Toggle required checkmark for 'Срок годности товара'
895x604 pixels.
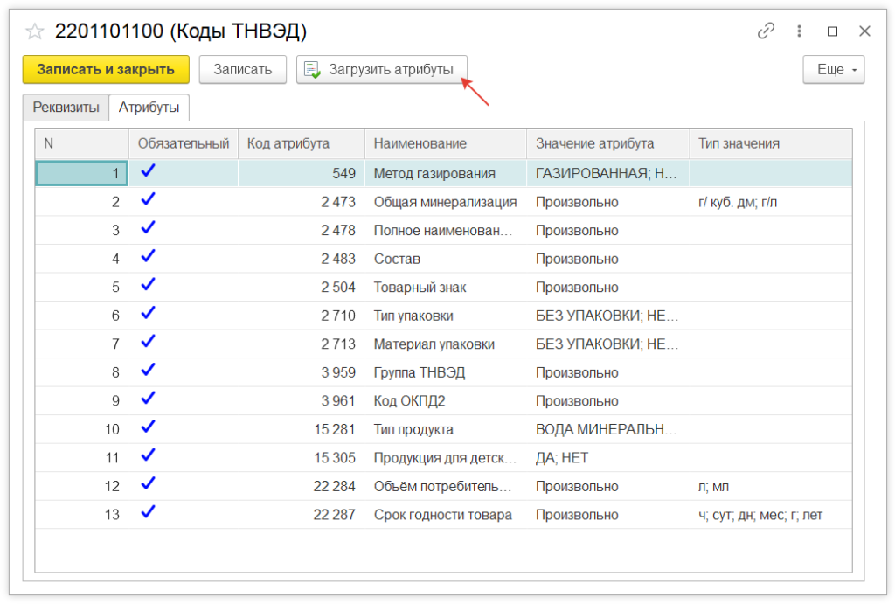tap(149, 513)
